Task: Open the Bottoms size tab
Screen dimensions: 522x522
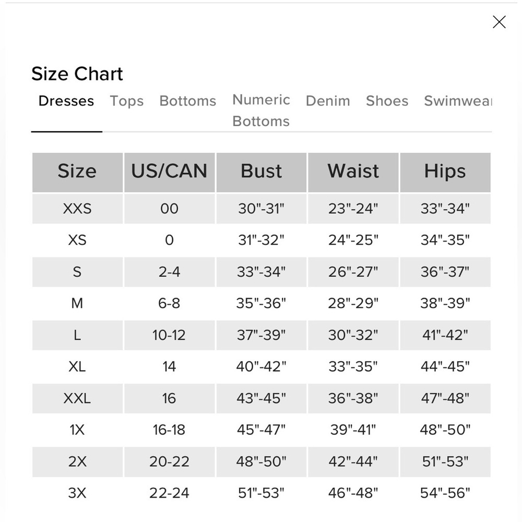Action: click(x=188, y=101)
